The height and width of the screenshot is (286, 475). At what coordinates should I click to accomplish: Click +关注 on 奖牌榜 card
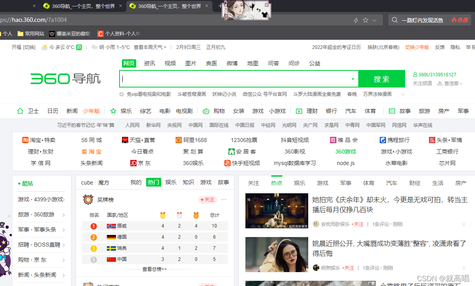[207, 200]
